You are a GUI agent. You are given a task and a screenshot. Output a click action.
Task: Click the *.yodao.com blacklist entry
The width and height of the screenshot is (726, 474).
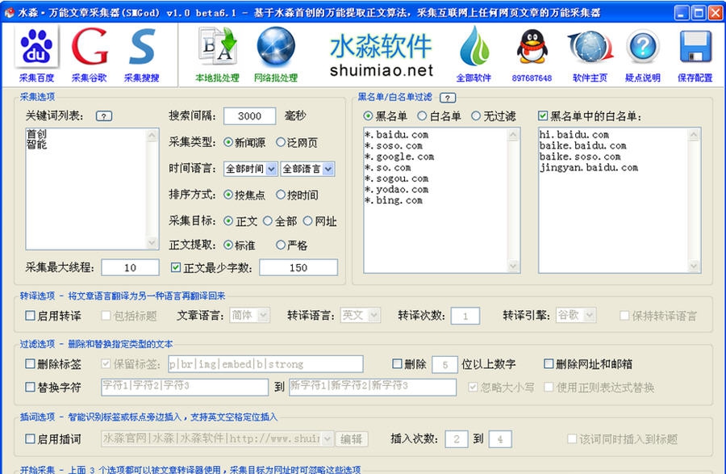[396, 189]
